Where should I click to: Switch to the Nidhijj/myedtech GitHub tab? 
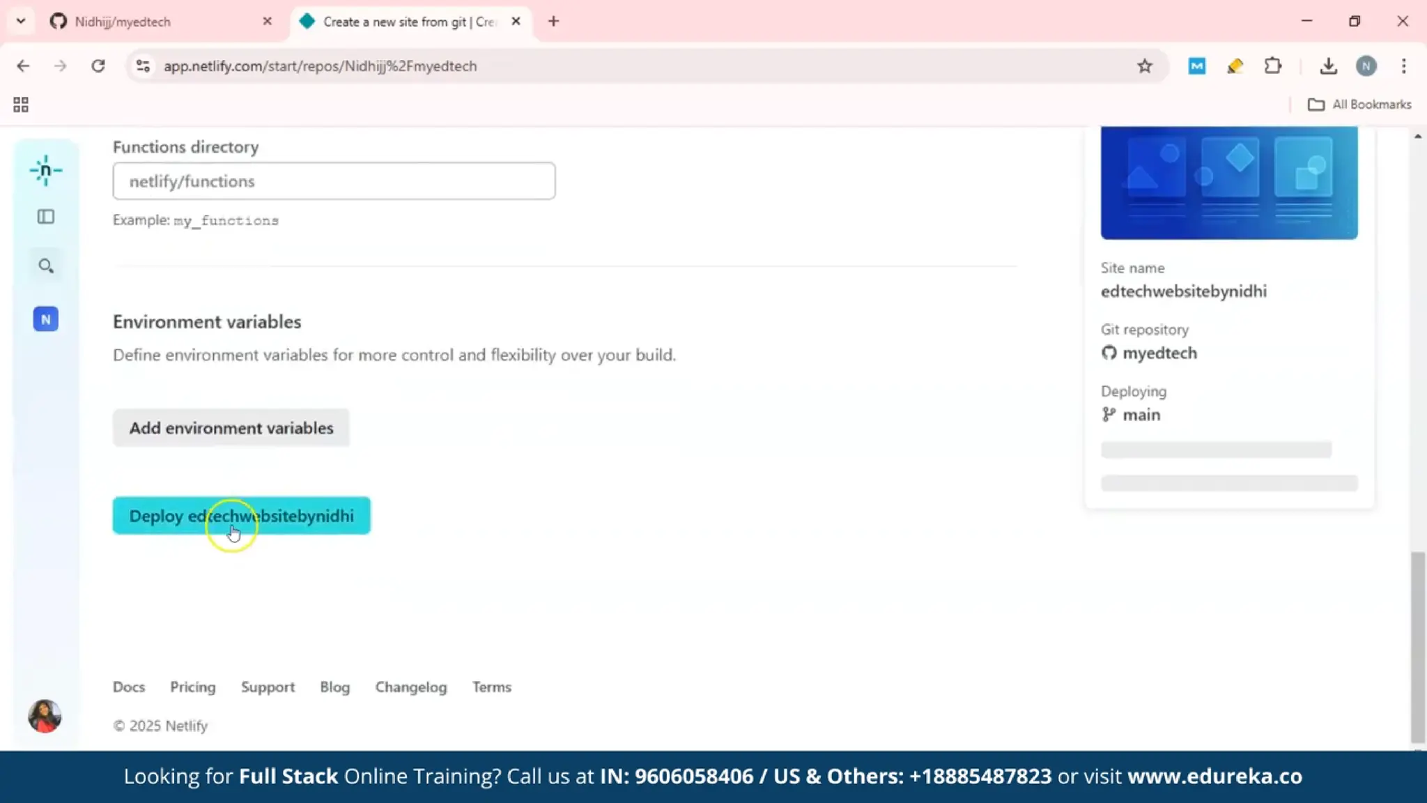coord(160,22)
